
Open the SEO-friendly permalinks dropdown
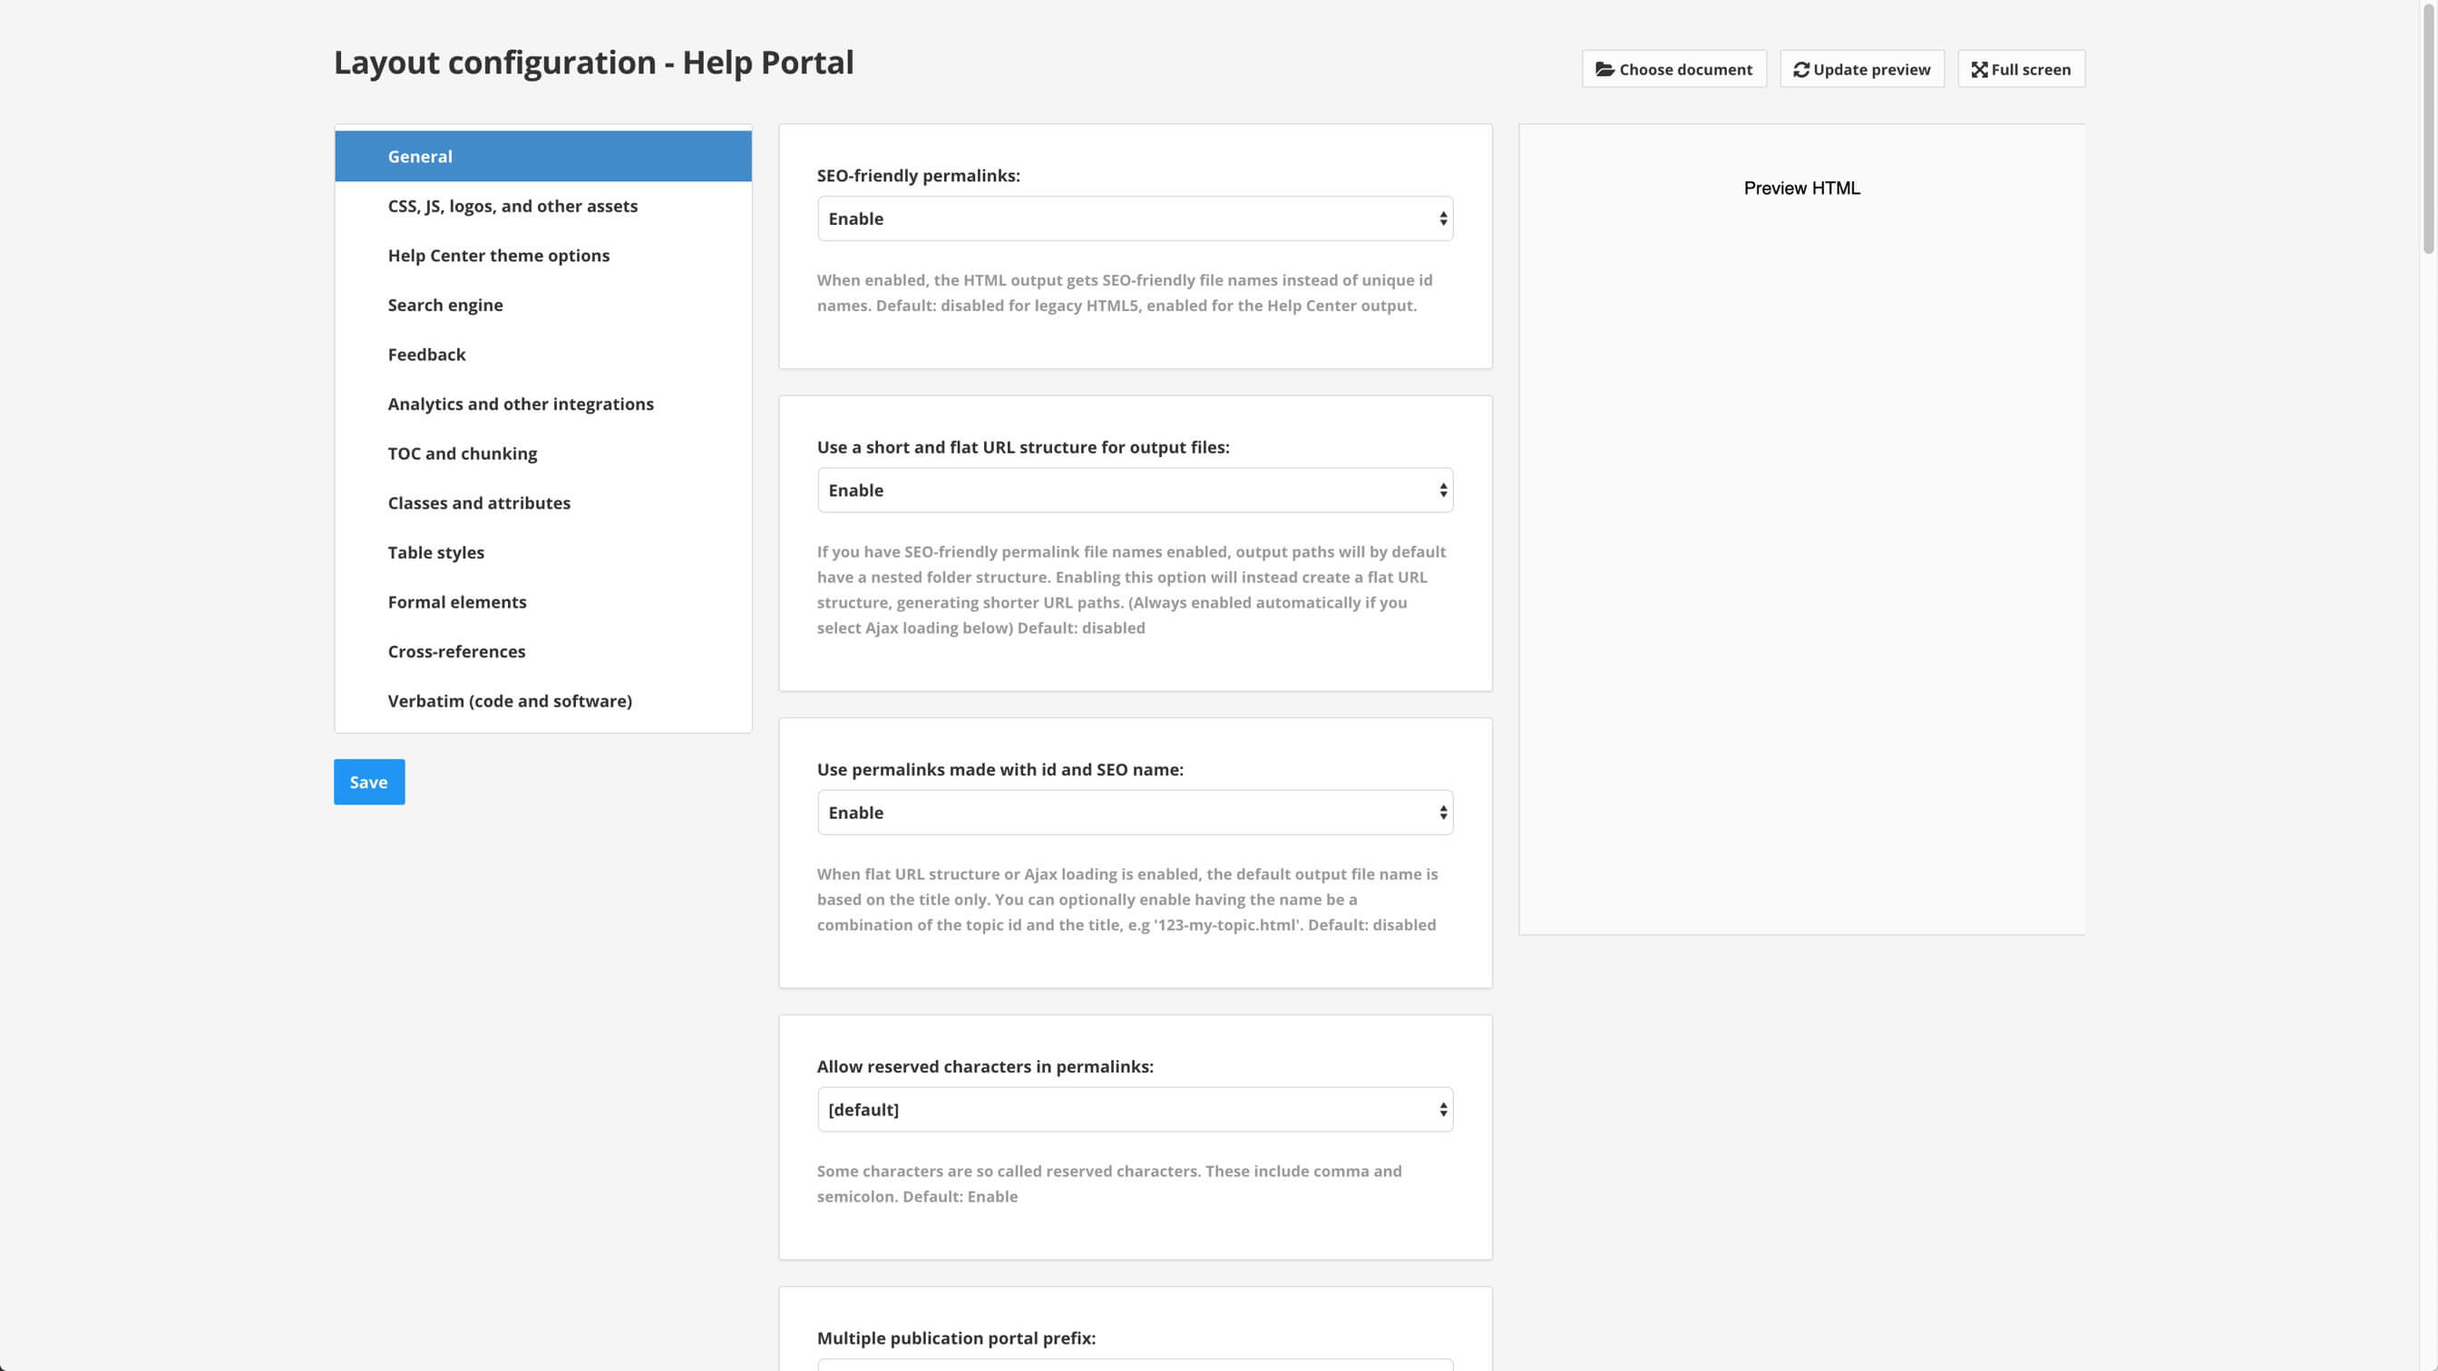click(x=1134, y=219)
